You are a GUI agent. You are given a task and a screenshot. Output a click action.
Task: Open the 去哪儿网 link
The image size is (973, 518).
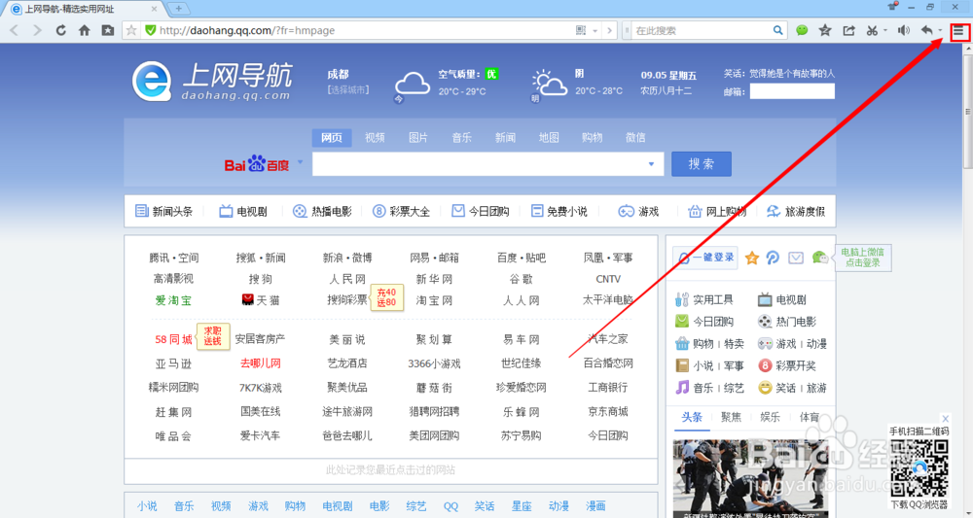coord(260,363)
